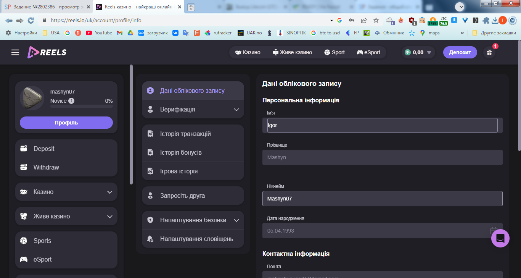The image size is (521, 278).
Task: Open the SINOPTIK bookmark
Action: pyautogui.click(x=292, y=33)
